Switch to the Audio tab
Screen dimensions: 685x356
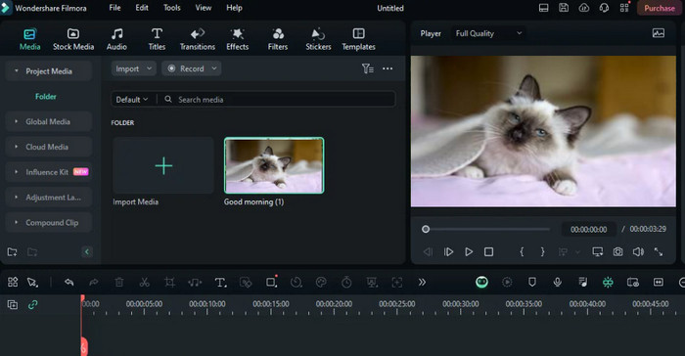(116, 39)
